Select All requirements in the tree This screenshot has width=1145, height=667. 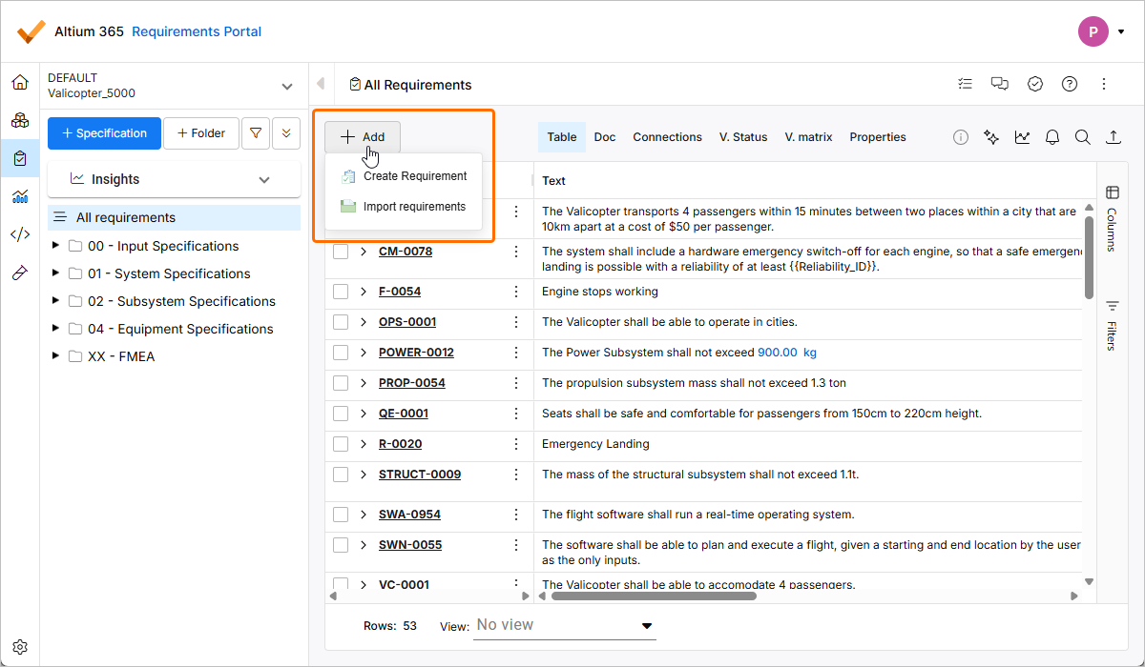click(x=174, y=217)
